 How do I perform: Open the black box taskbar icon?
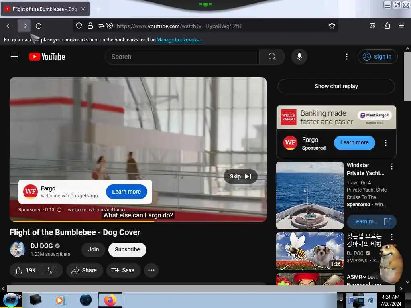35,300
